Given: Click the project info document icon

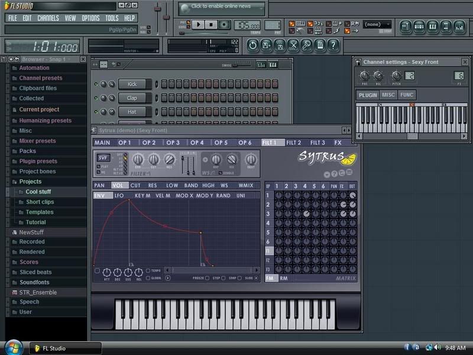Looking at the screenshot, I should point(320,46).
